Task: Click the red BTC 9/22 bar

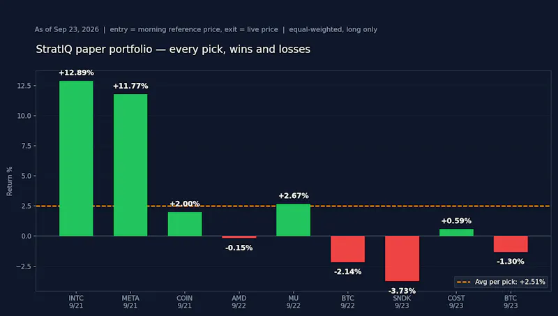Action: coord(347,249)
